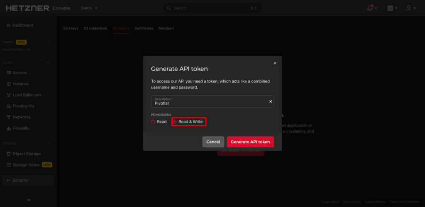Expand the user account dropdown chevron
425x207 pixels.
415,8
